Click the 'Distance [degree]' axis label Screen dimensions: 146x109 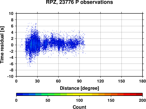point(79,88)
